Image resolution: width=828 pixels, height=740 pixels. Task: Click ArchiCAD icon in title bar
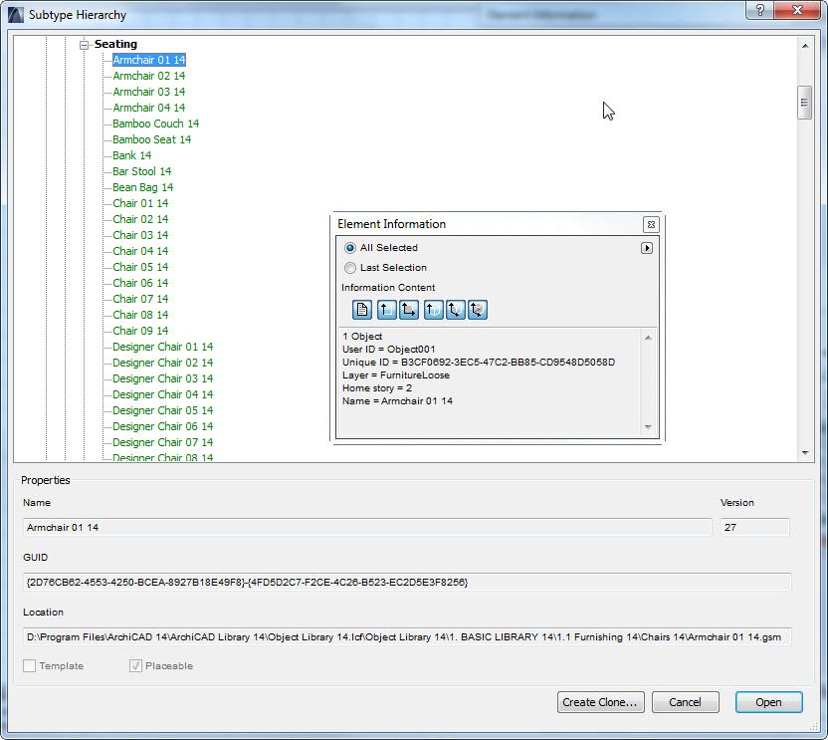click(16, 15)
